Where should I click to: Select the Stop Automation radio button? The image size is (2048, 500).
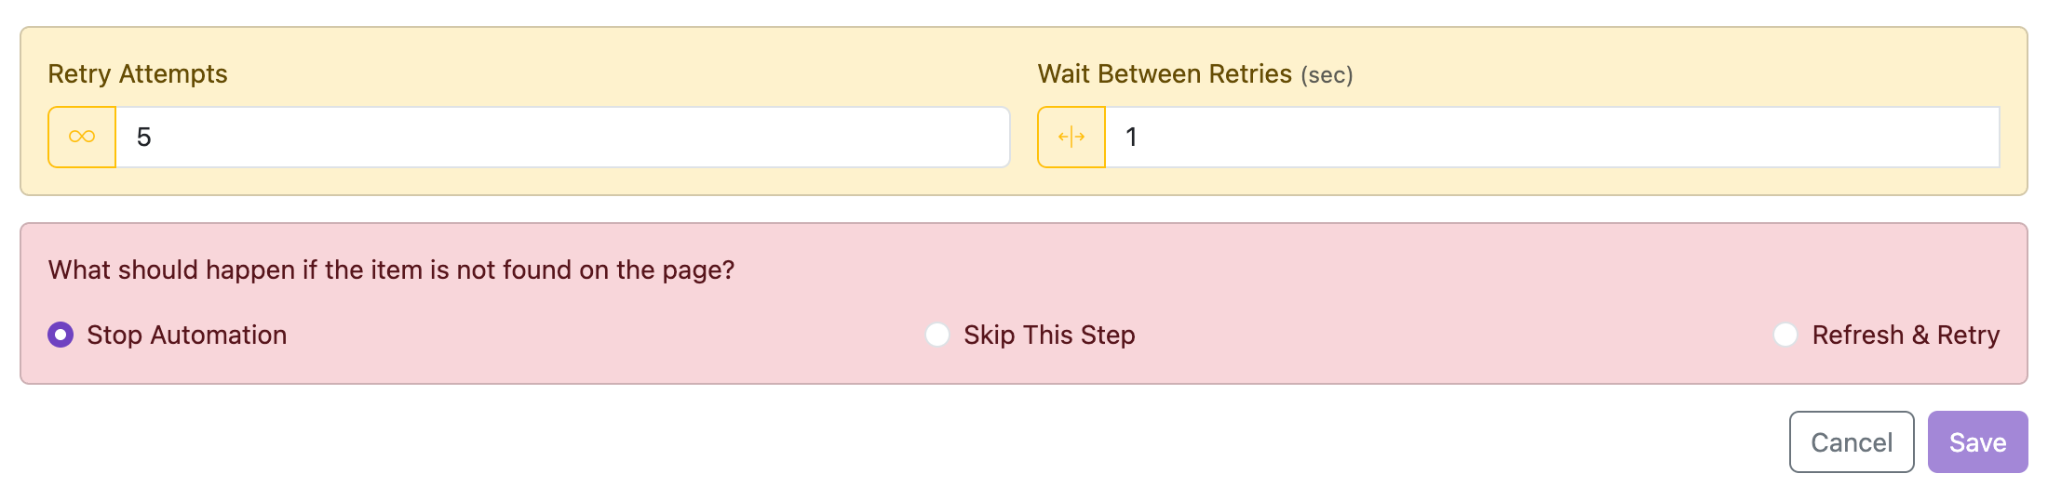61,335
